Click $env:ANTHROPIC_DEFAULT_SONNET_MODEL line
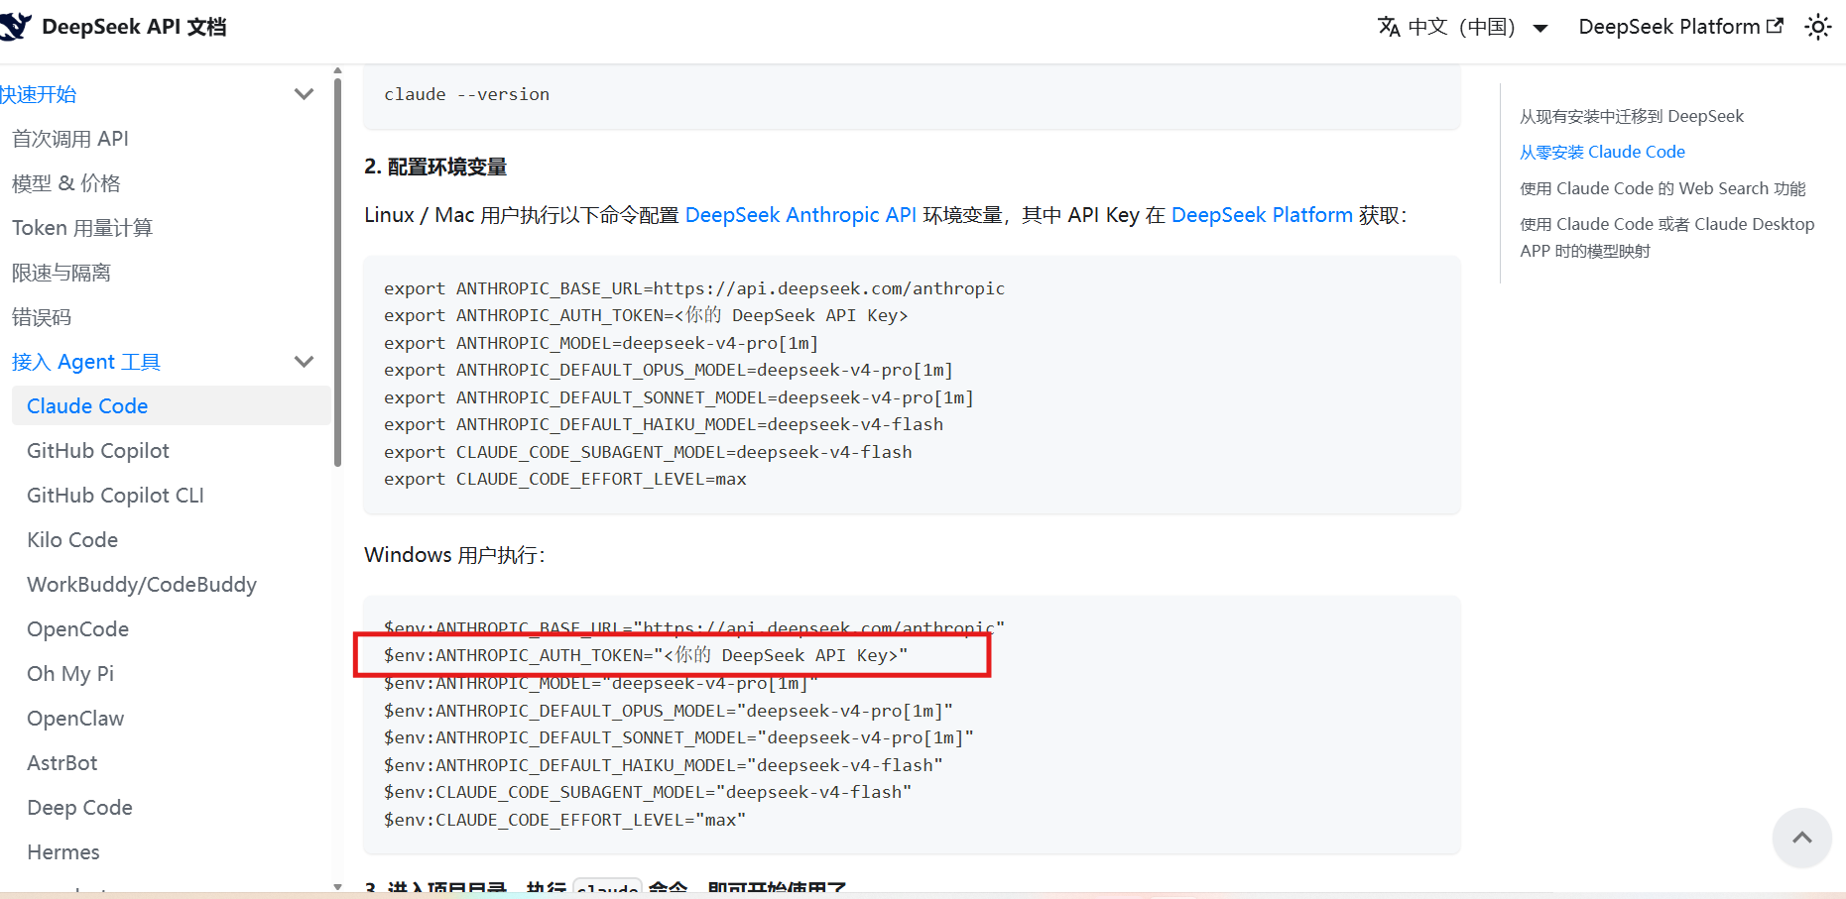Viewport: 1846px width, 899px height. (x=678, y=737)
